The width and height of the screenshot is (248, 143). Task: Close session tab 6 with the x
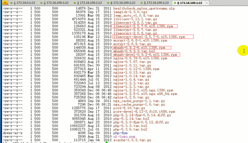click(206, 3)
